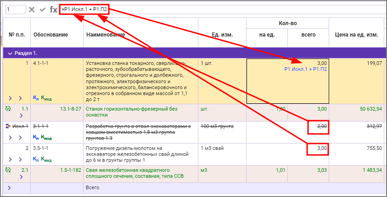
Task: Click Кп coefficient icon in row 4.1-1-1
Action: point(36,98)
